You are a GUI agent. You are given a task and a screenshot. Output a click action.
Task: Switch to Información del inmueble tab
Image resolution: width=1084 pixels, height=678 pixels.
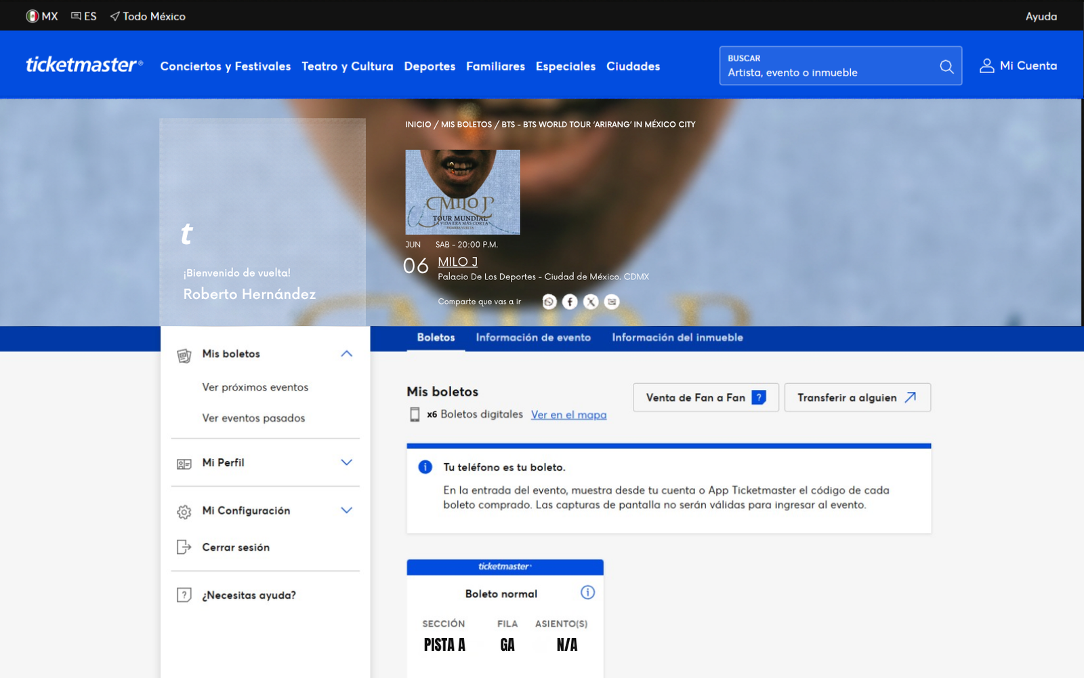(677, 338)
